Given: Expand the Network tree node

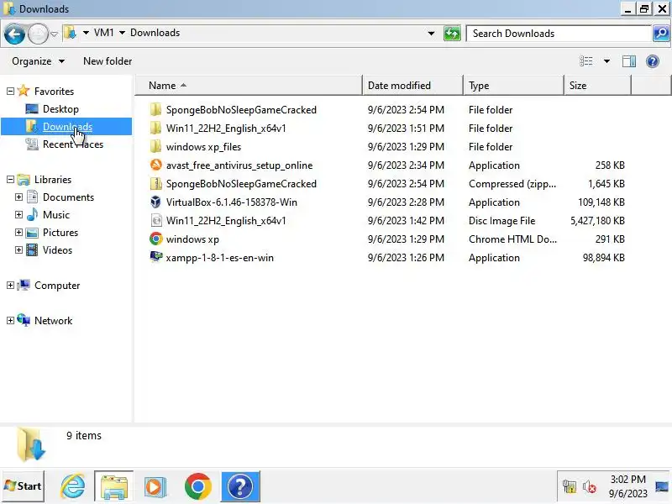Looking at the screenshot, I should (10, 321).
